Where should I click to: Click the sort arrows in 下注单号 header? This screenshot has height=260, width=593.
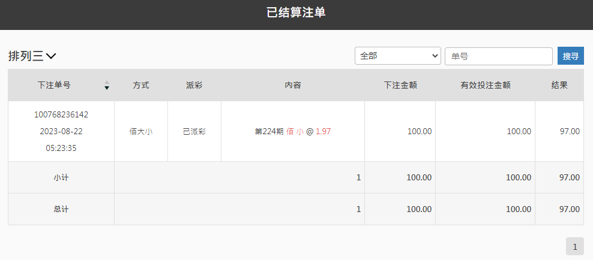pyautogui.click(x=107, y=85)
